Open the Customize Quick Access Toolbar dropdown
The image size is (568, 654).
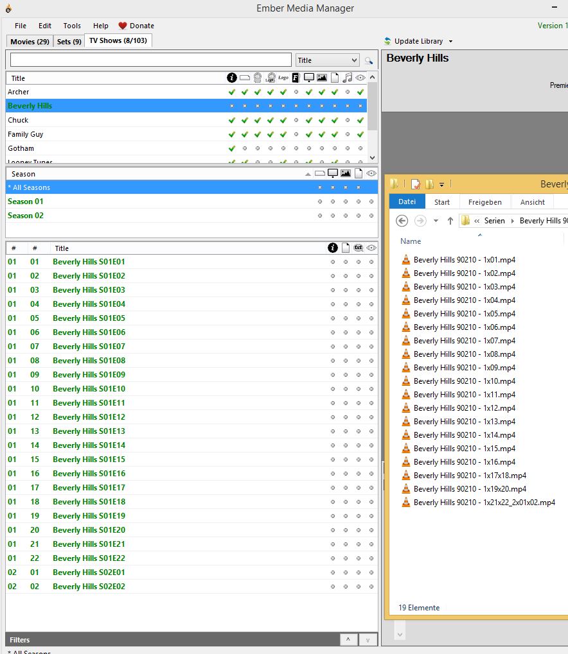[x=441, y=184]
